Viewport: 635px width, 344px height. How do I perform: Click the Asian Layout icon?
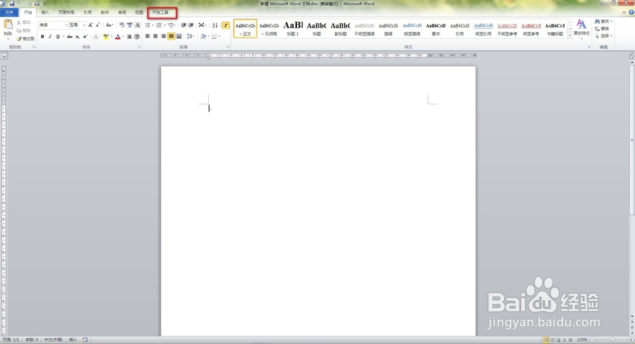click(x=201, y=25)
